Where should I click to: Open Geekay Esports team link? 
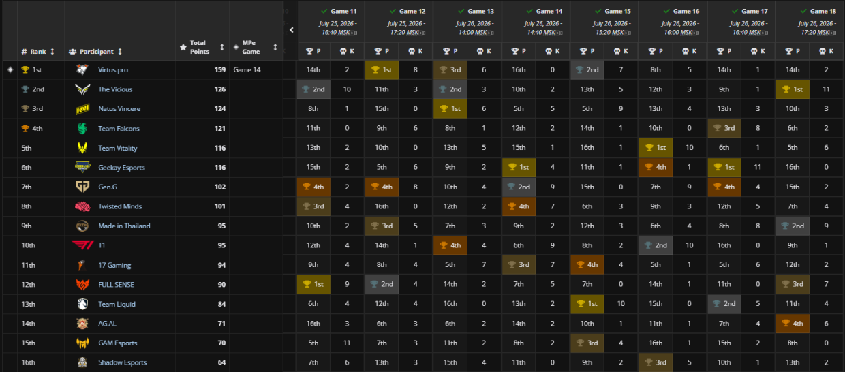[121, 168]
